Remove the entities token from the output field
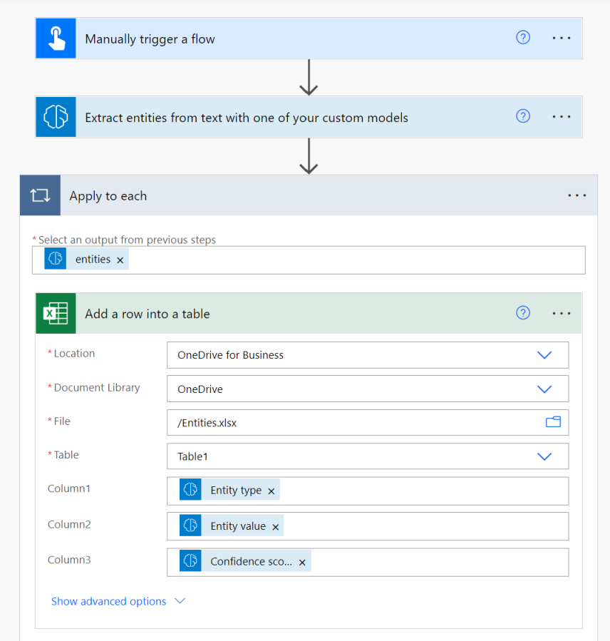Viewport: 610px width, 641px height. (119, 259)
